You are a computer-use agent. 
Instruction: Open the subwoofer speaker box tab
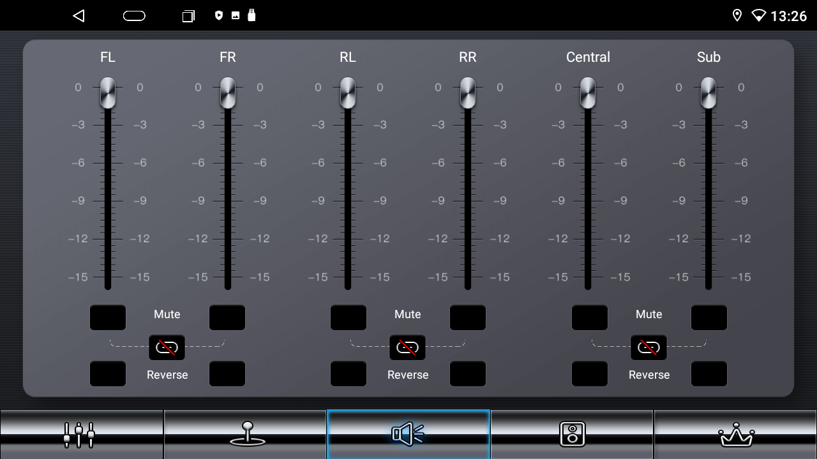[x=572, y=434]
